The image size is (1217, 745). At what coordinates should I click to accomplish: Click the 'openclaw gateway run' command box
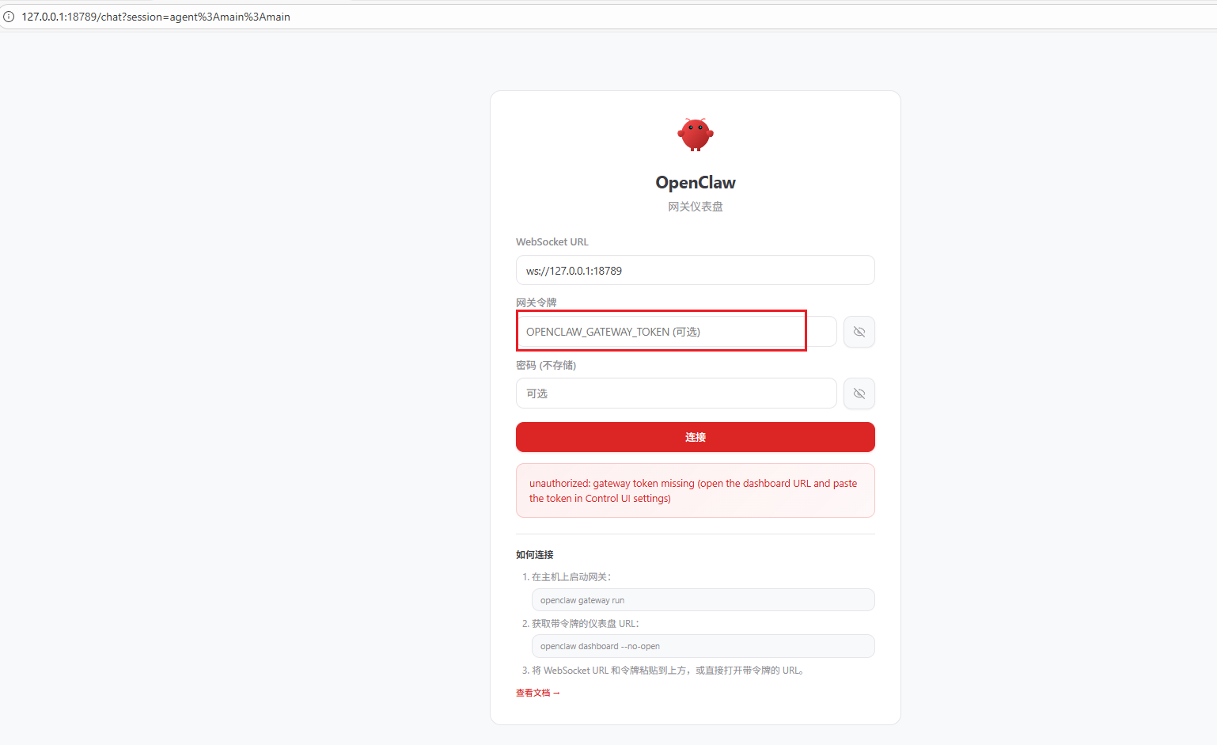(x=703, y=600)
